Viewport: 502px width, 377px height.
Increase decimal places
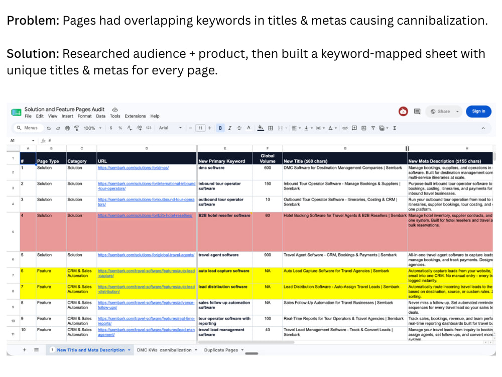(139, 128)
